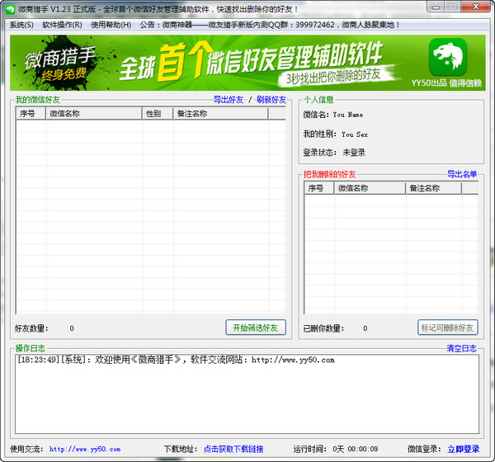Click 点击获取下载链接 link

233,449
